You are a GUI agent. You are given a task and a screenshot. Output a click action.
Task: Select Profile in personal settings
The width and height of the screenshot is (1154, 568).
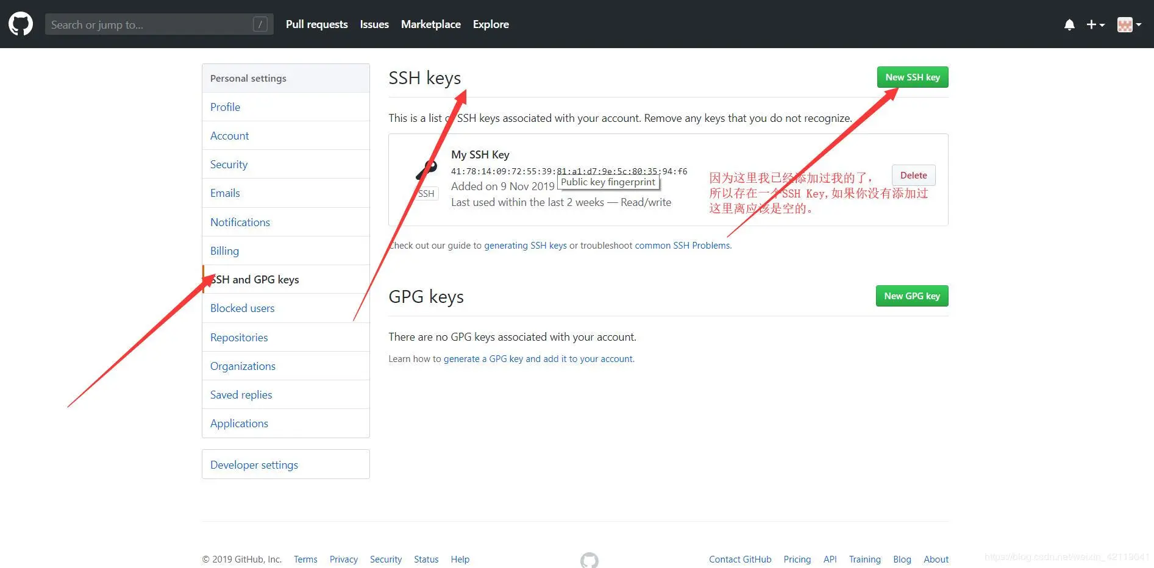point(286,107)
